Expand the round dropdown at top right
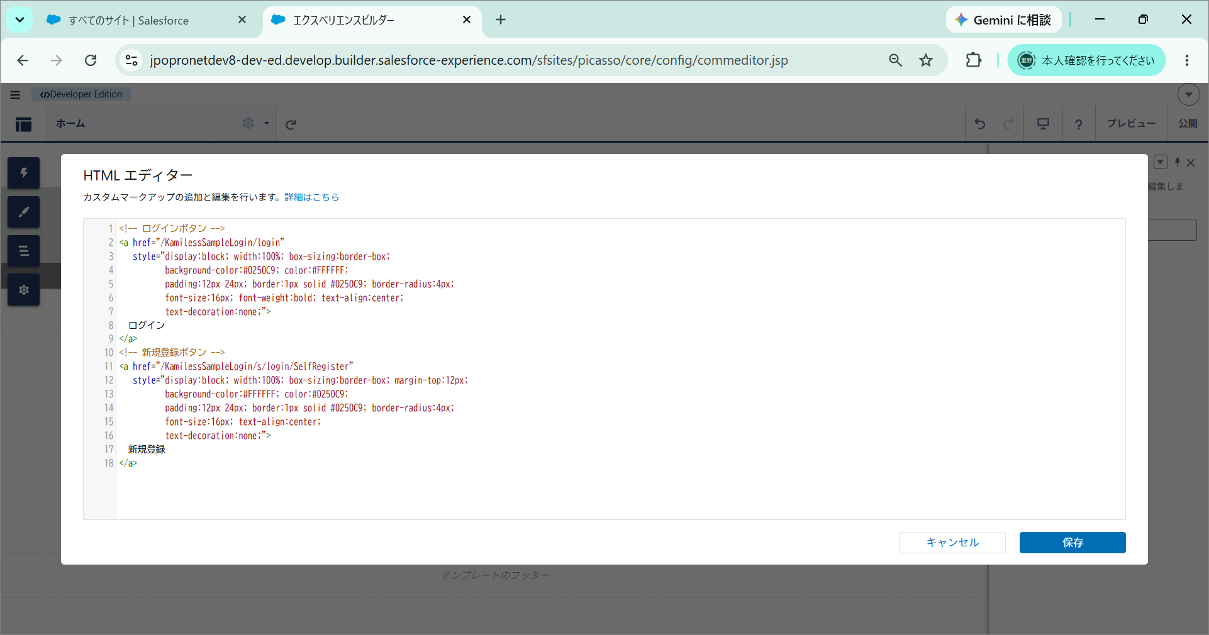The width and height of the screenshot is (1209, 635). (1188, 94)
